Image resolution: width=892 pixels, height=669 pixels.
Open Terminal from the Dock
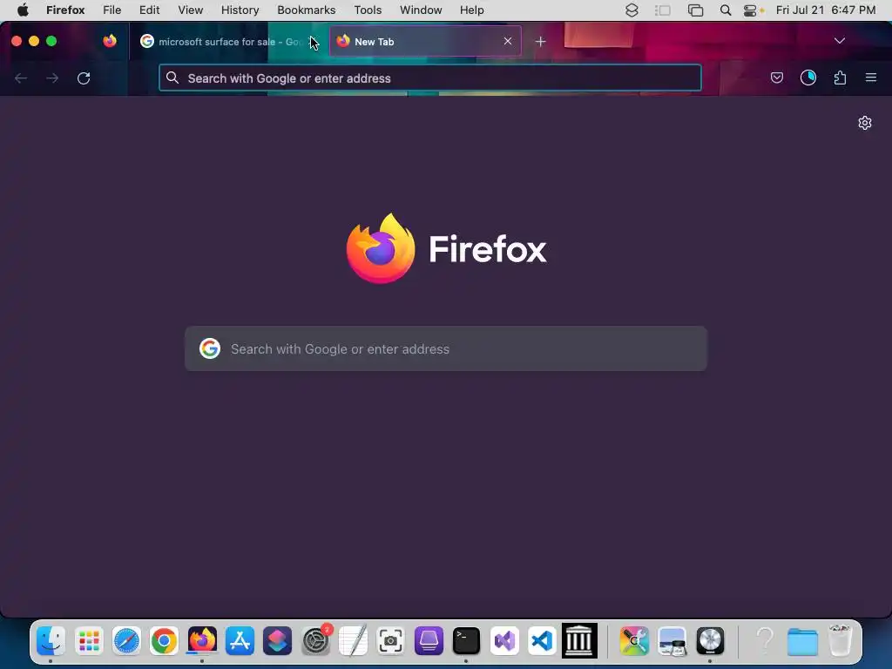pos(466,641)
